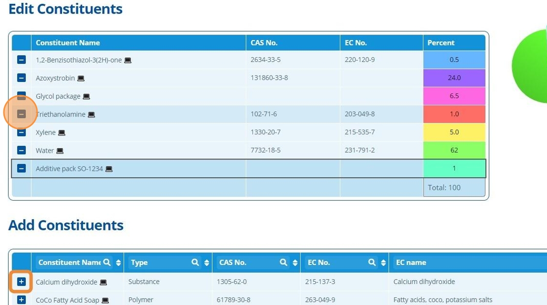Select 'Fatty acids, coco, potassium salts' text
Viewport: 547px width, 305px height.
[x=442, y=300]
